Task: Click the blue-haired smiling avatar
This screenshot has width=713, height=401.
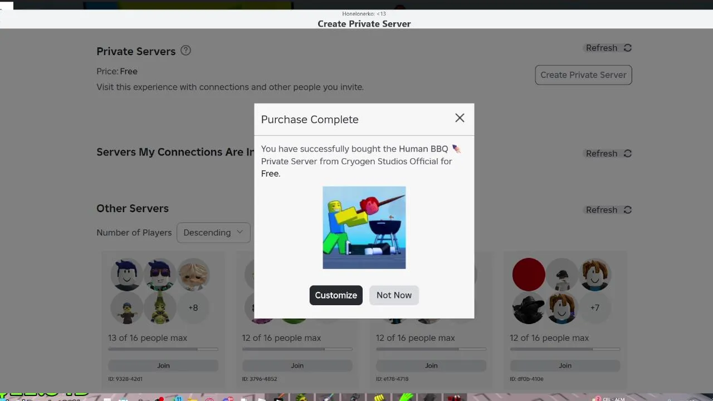Action: 126,274
